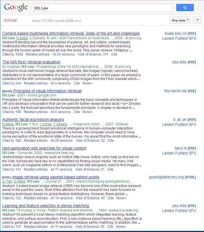Open Next-generation web searches for visual content
This screenshot has width=204, height=232.
tap(44, 148)
